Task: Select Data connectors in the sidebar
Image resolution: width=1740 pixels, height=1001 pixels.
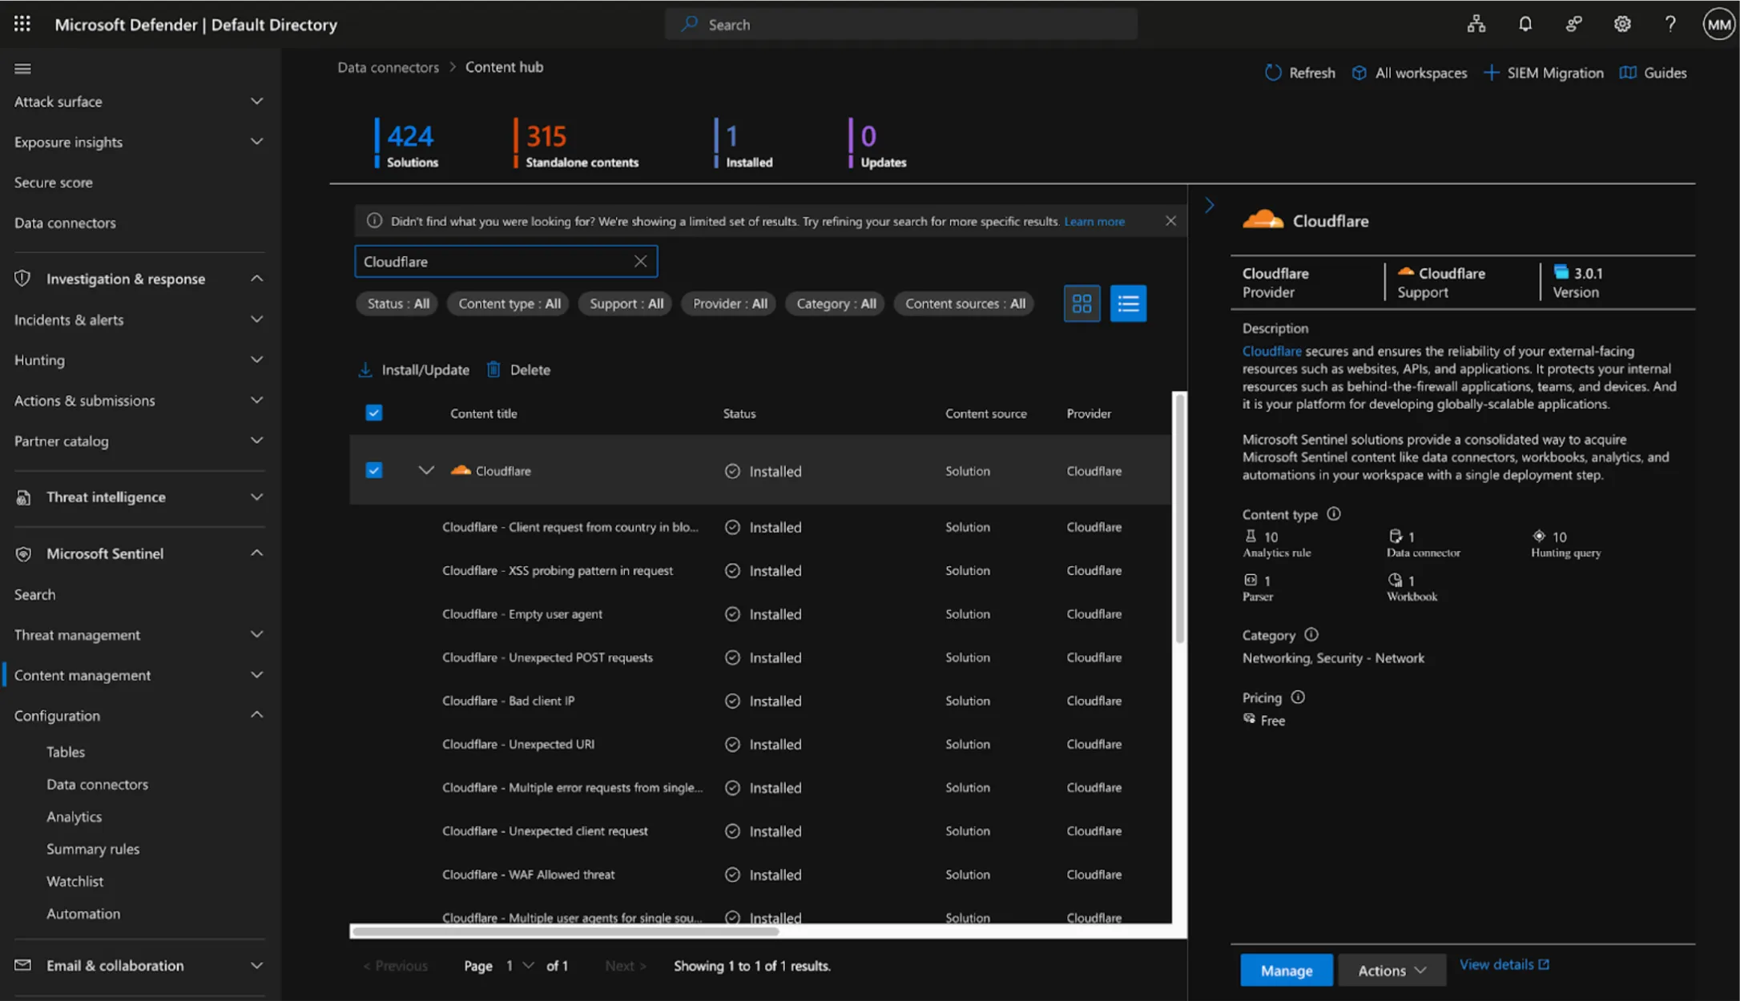Action: point(65,222)
